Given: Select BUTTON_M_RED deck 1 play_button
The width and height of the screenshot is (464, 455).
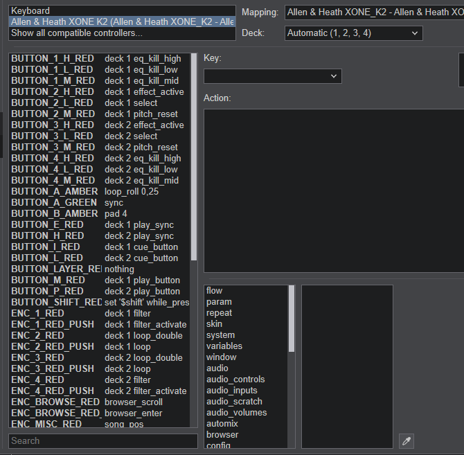Looking at the screenshot, I should (100, 280).
